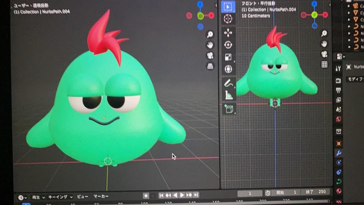Open the モディファ add modifier dropdown
Image resolution: width=364 pixels, height=205 pixels.
(x=355, y=79)
